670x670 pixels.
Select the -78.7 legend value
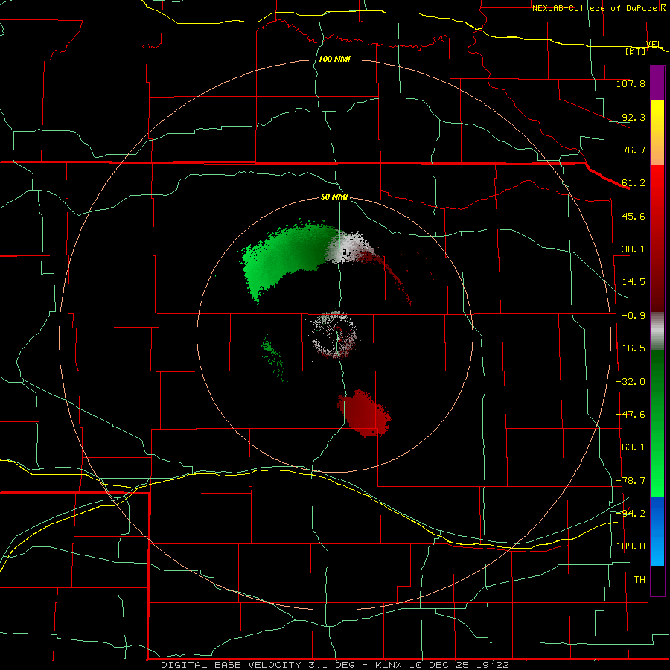tap(631, 481)
